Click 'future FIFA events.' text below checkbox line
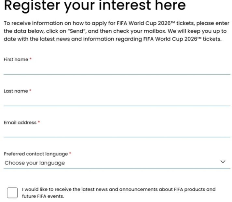 point(43,196)
